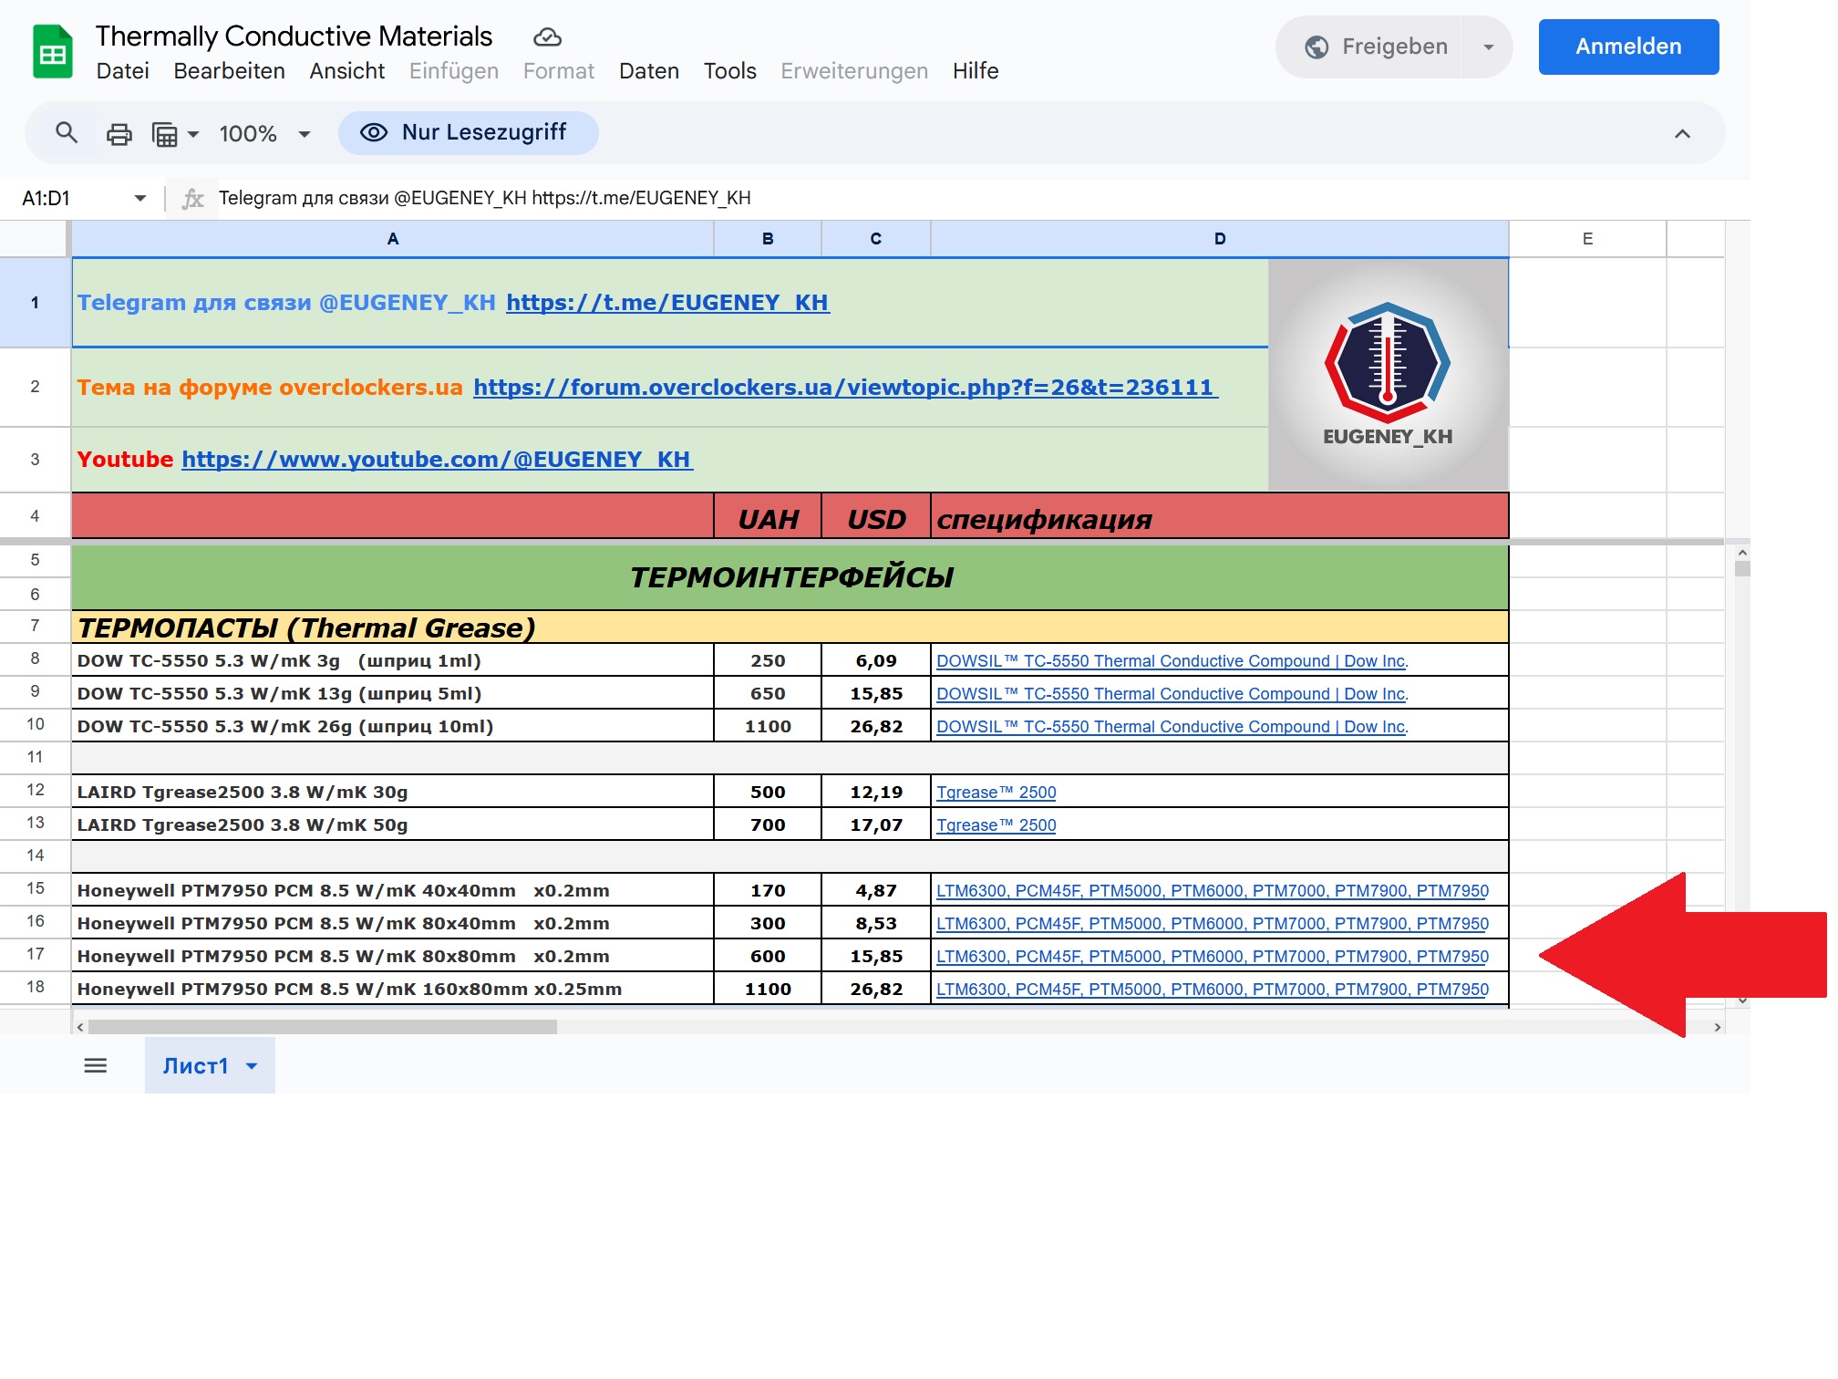Select the ТЕРМОИНТЕРФЕЙСЫ heading cell
1838x1379 pixels.
pos(790,577)
